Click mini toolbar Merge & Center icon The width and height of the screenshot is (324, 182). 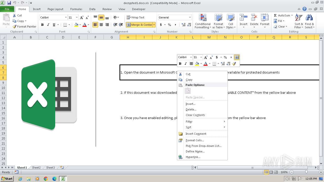(236, 57)
